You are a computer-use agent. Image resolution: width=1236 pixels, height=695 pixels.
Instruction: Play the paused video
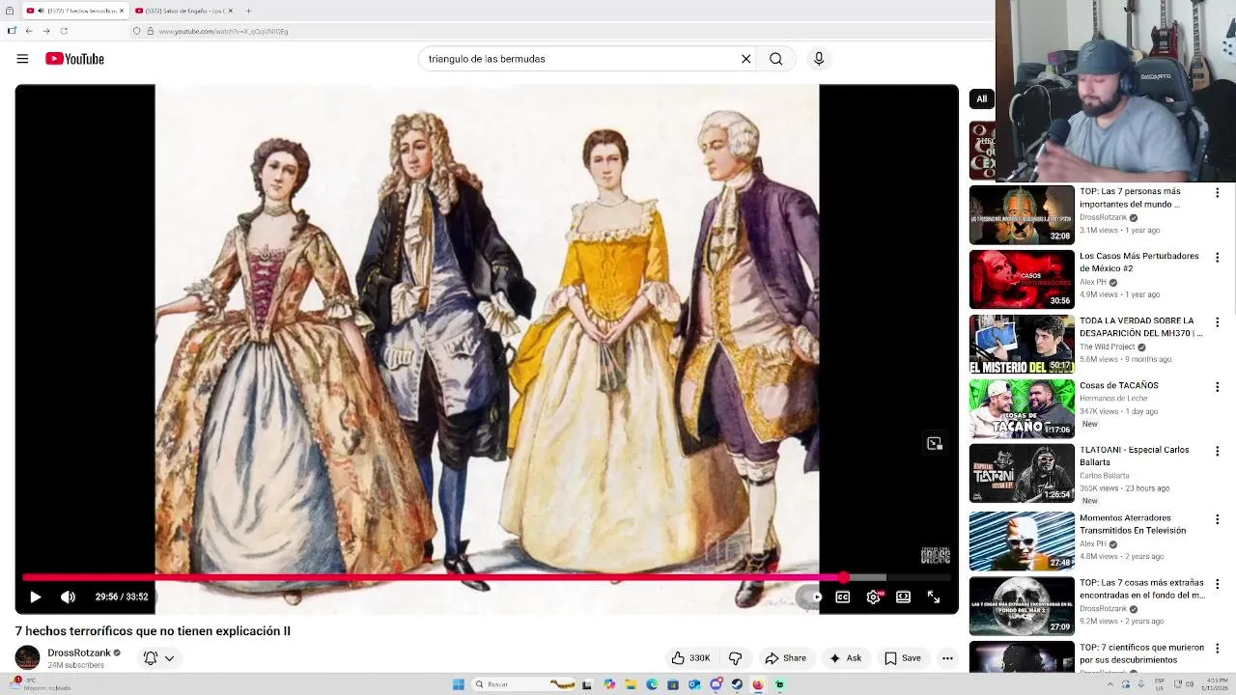click(x=35, y=597)
